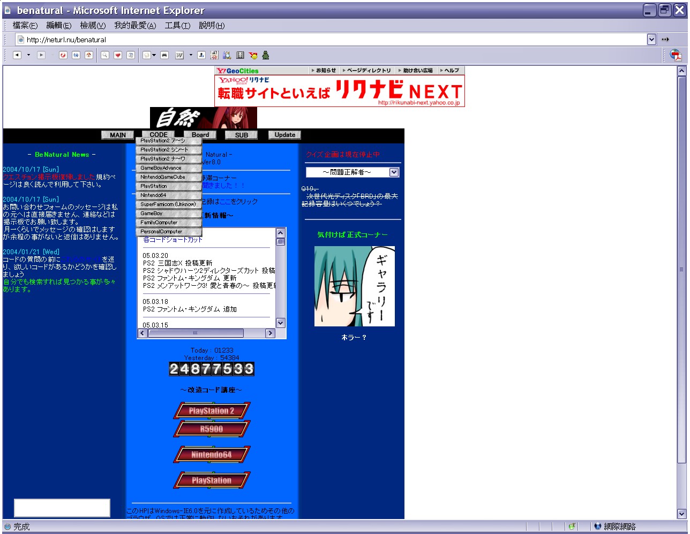Screen dimensions: 690x534
Task: Click the browser Back arrow button
Action: (x=17, y=55)
